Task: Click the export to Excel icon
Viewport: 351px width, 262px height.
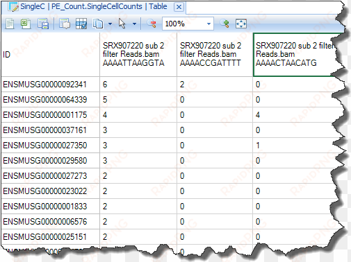Action: (x=26, y=24)
